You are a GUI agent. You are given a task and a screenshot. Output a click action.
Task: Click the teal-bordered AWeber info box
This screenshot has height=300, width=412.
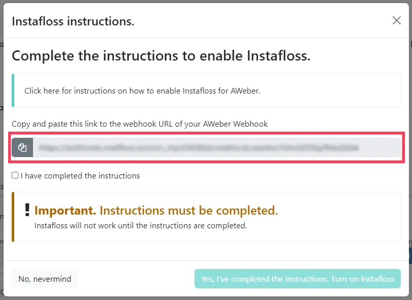206,91
